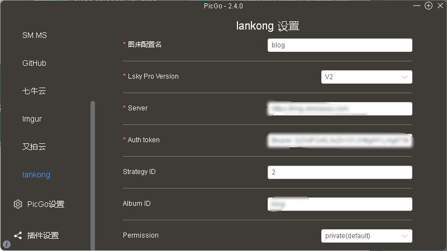447x251 pixels.
Task: Click the chevron arrow beside V2
Action: click(x=405, y=77)
